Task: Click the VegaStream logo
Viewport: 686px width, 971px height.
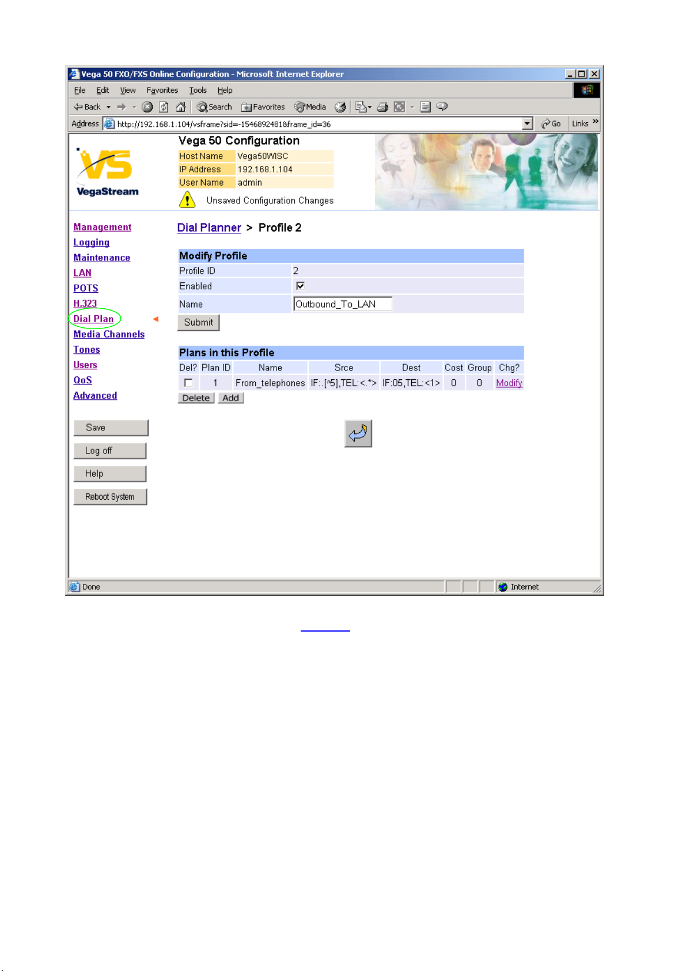Action: pyautogui.click(x=107, y=172)
